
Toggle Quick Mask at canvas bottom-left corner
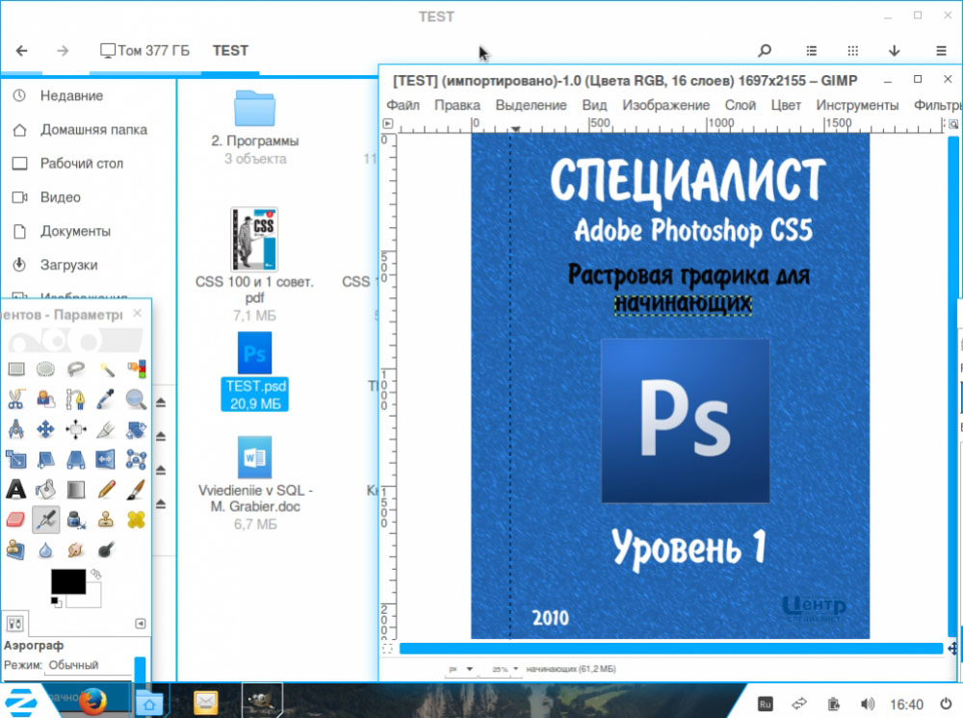387,649
